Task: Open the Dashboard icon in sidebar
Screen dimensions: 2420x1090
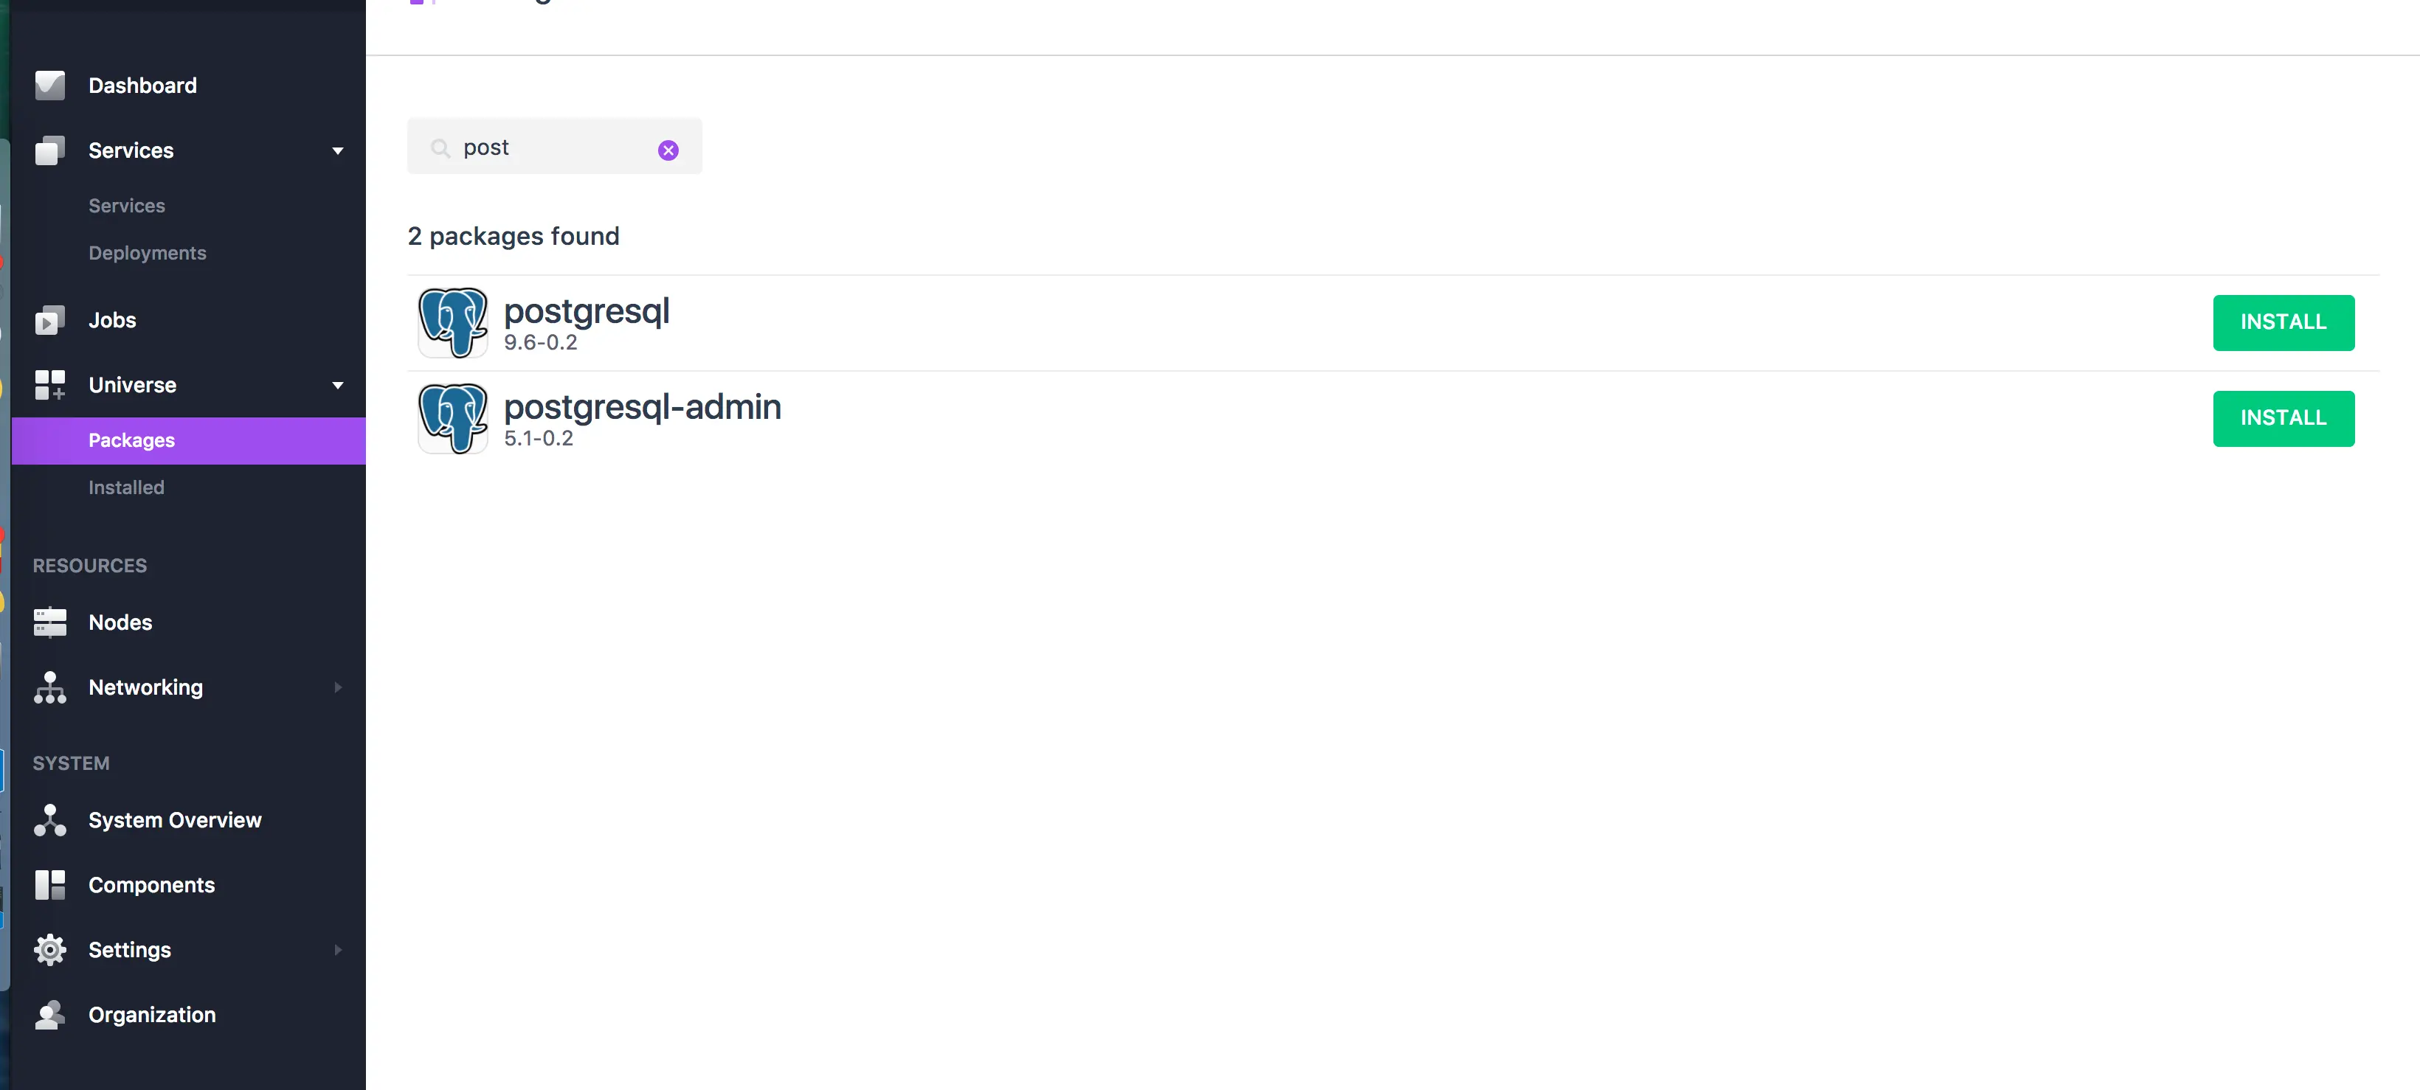Action: click(x=49, y=86)
